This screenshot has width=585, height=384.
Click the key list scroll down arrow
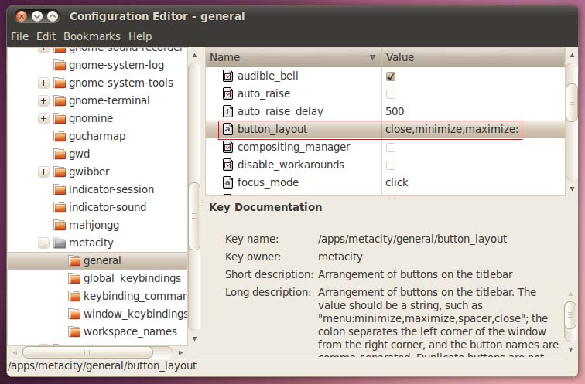572,189
